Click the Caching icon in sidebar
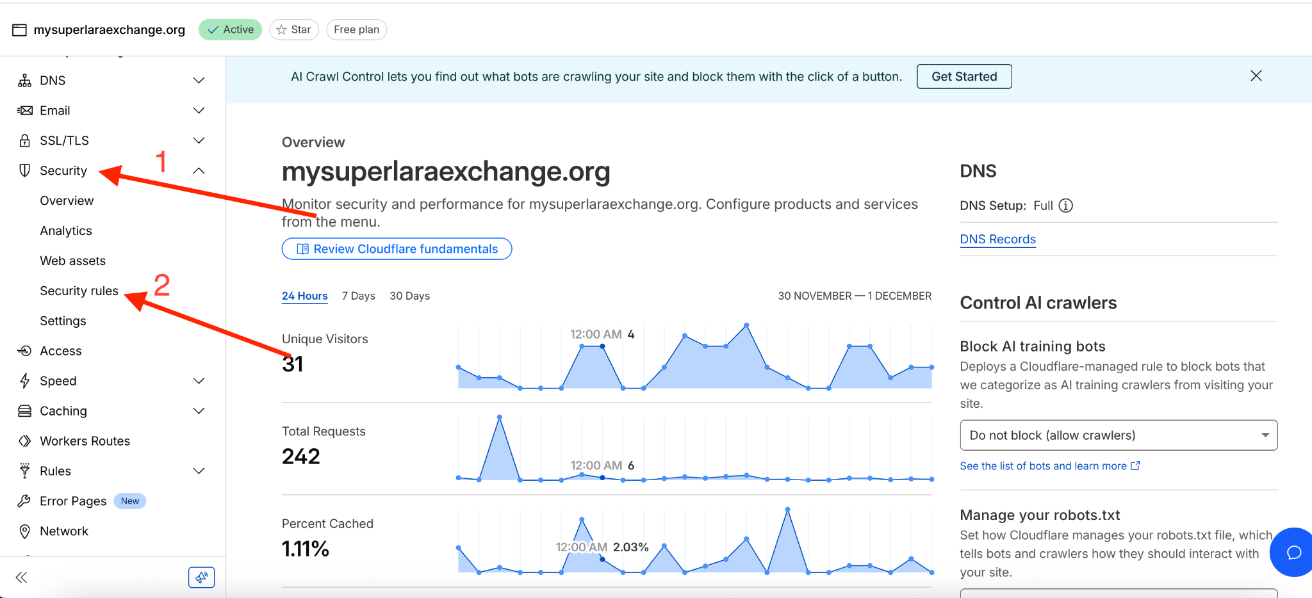Screen dimensions: 1312x598 pyautogui.click(x=24, y=411)
